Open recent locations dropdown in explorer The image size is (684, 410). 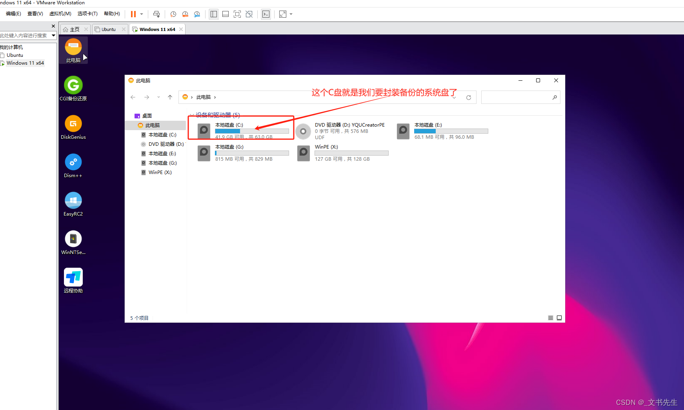[x=158, y=97]
